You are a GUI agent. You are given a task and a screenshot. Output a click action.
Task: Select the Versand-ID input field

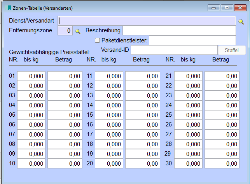tap(174, 50)
